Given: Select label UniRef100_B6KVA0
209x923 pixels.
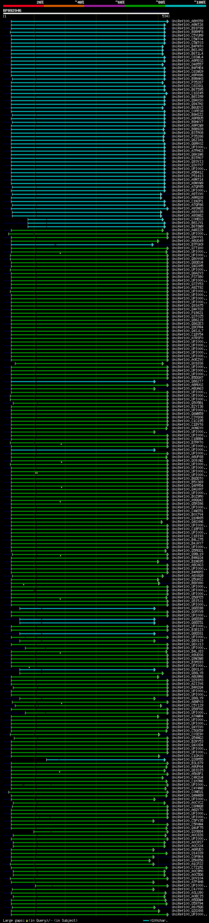Looking at the screenshot, I should pyautogui.click(x=187, y=583).
